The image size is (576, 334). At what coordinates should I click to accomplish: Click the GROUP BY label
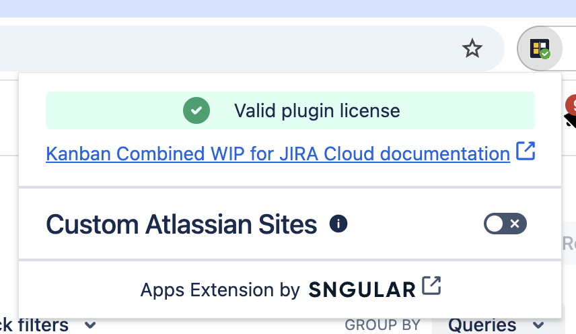coord(382,325)
